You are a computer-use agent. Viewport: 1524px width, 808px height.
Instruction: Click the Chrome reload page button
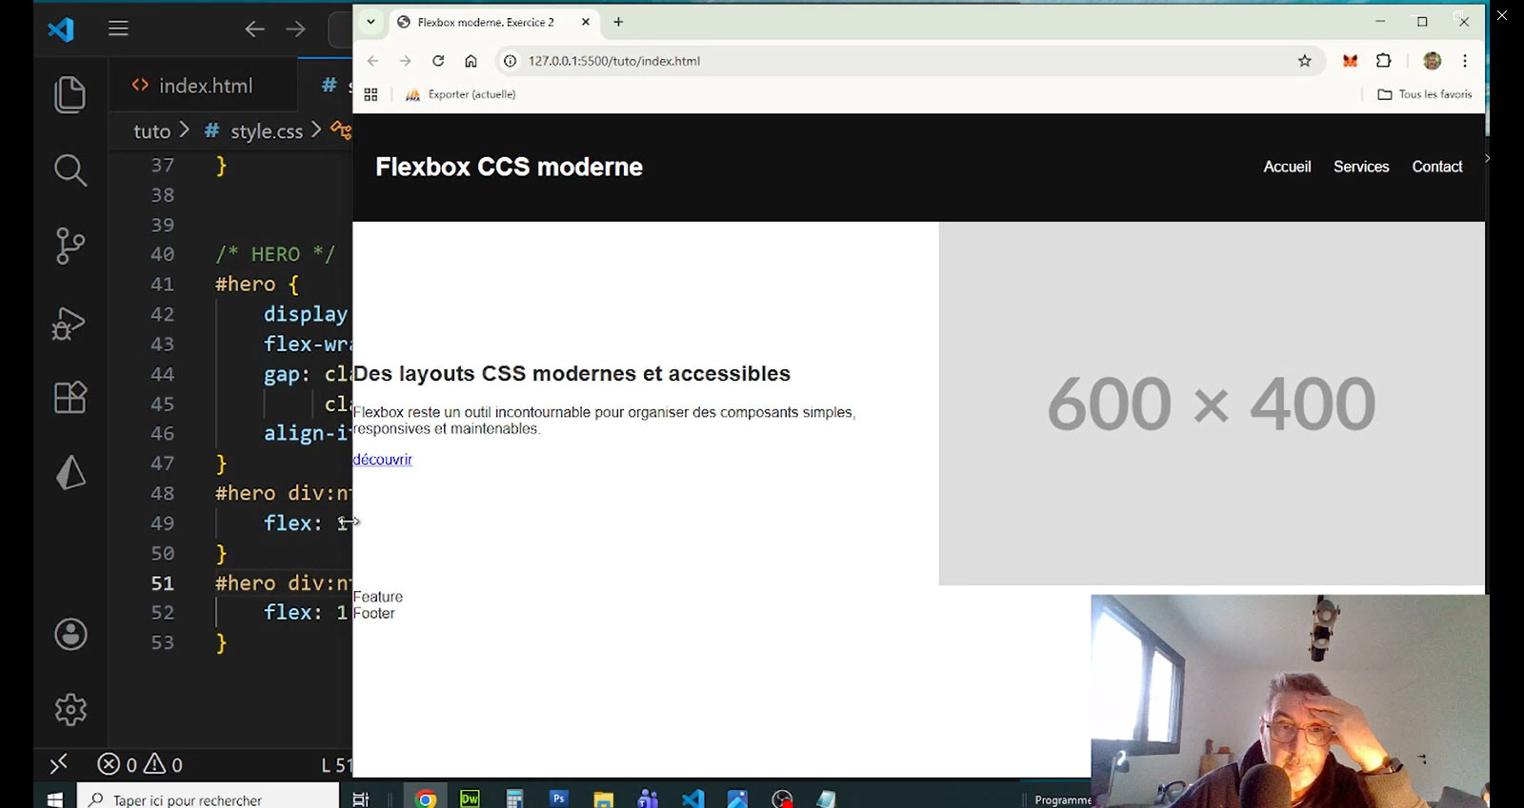click(x=438, y=61)
